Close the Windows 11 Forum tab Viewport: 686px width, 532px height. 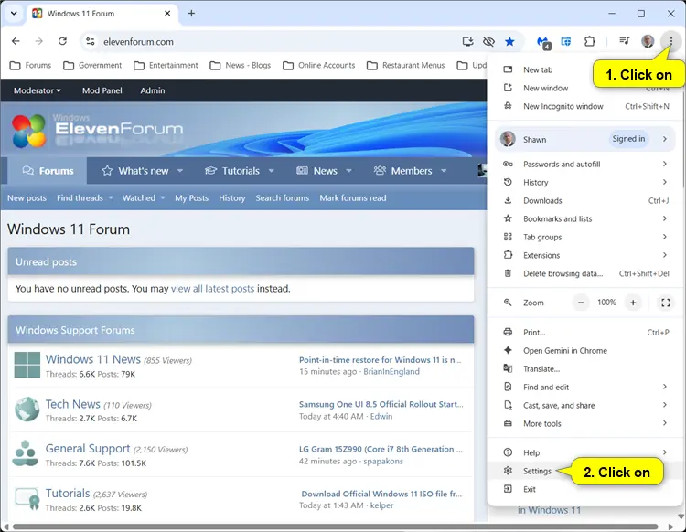pyautogui.click(x=167, y=14)
